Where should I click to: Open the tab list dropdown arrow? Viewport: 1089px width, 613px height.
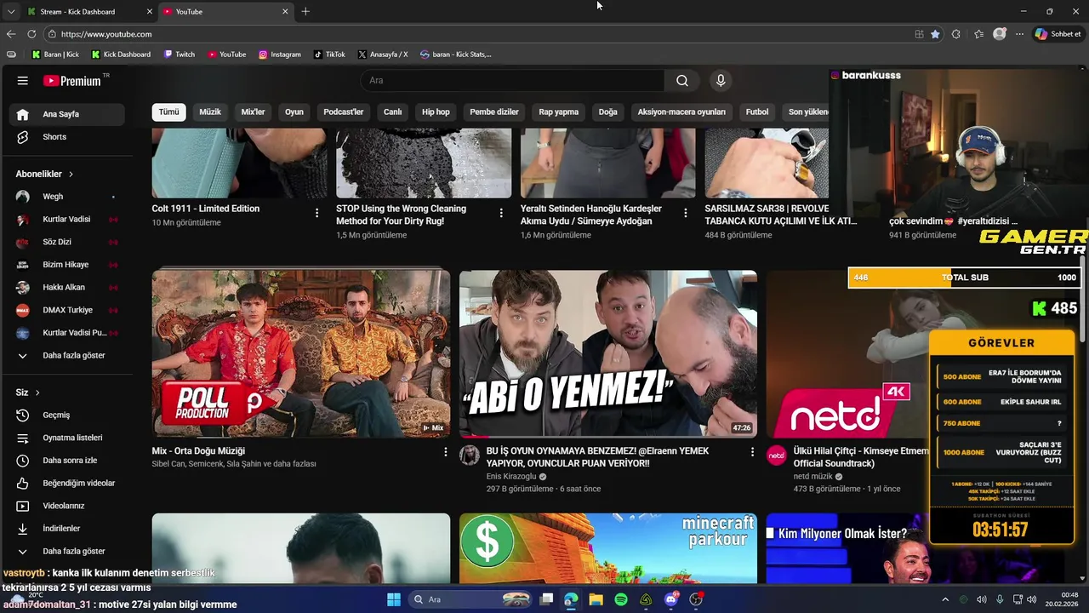point(11,12)
